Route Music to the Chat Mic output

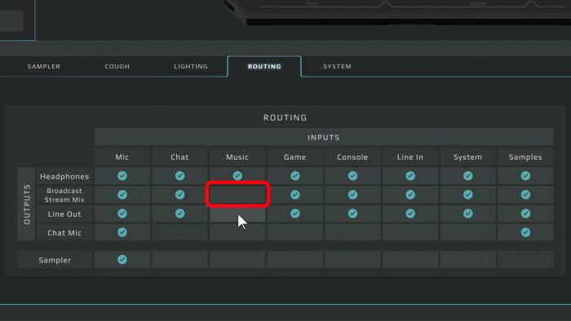click(237, 233)
